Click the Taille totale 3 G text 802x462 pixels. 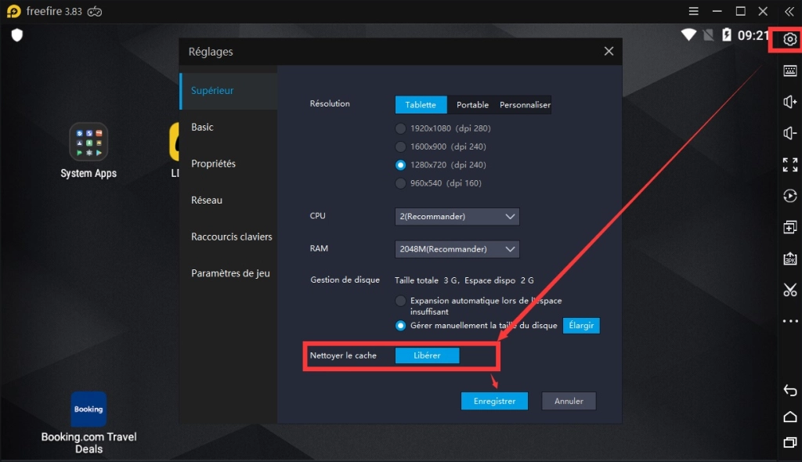coord(425,280)
